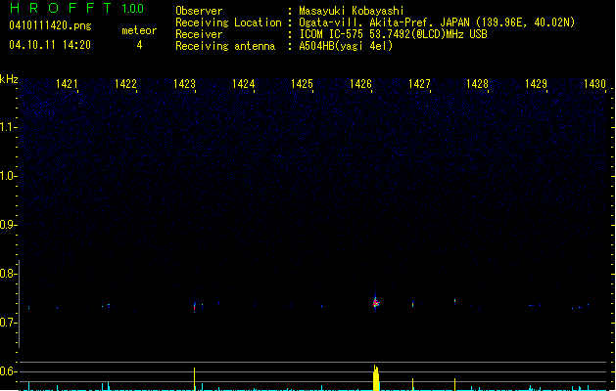Click the HROFFT 1.0.0 title text
Screen dimensions: 616x391
point(76,8)
